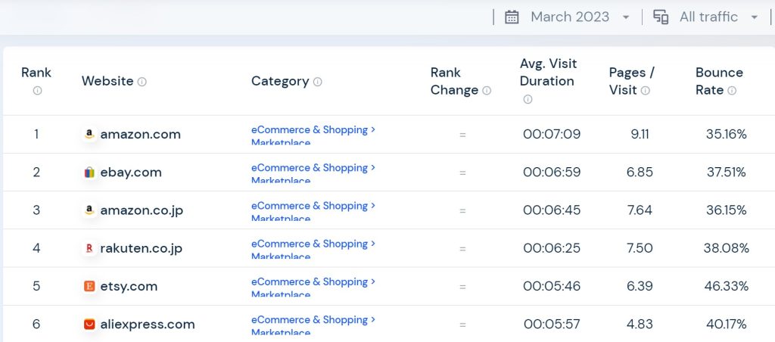This screenshot has height=342, width=775.
Task: Click the Pages / Visit column header
Action: (x=631, y=82)
